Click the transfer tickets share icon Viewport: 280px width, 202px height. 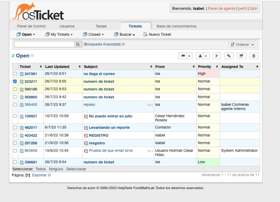[x=241, y=56]
